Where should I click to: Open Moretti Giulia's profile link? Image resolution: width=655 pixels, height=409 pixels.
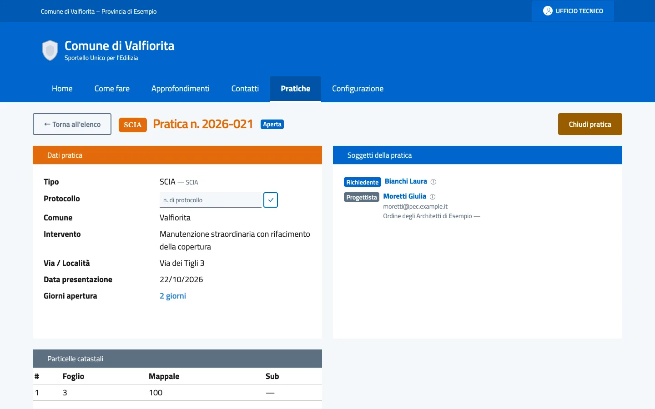point(405,196)
